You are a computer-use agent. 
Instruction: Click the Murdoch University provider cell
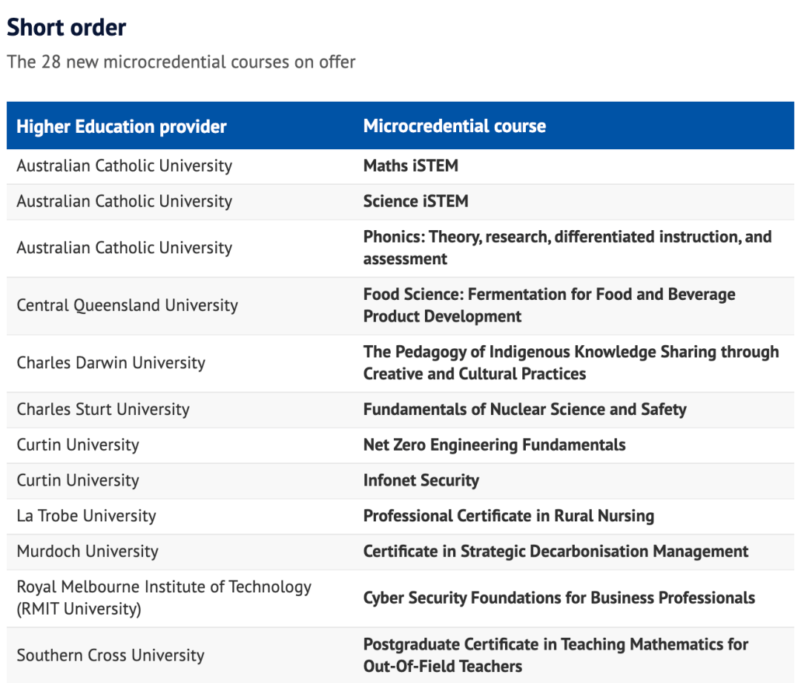(88, 551)
